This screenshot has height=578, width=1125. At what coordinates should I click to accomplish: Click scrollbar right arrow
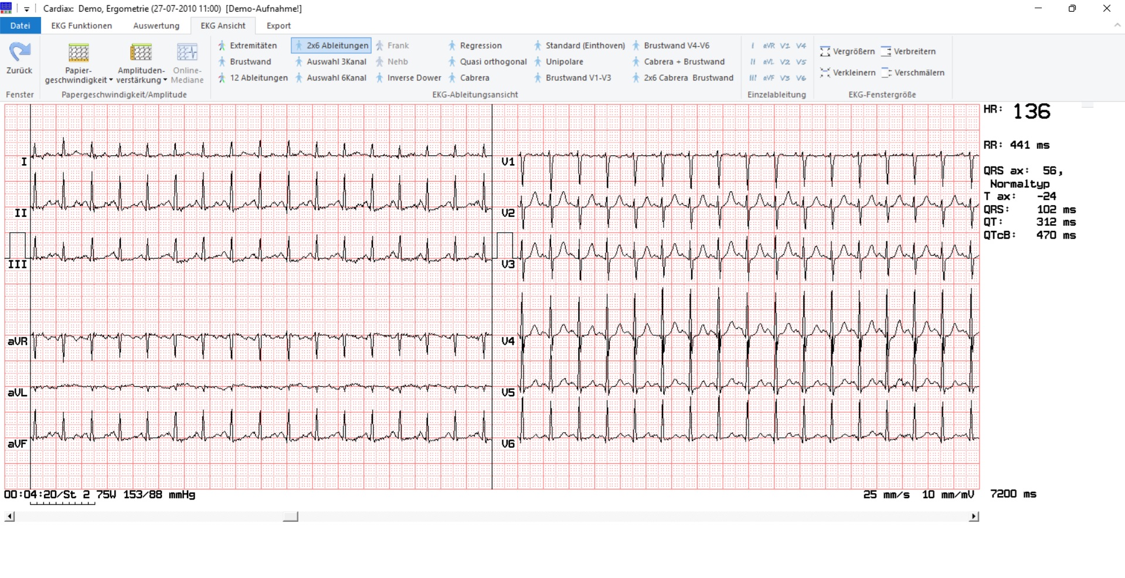tap(974, 516)
